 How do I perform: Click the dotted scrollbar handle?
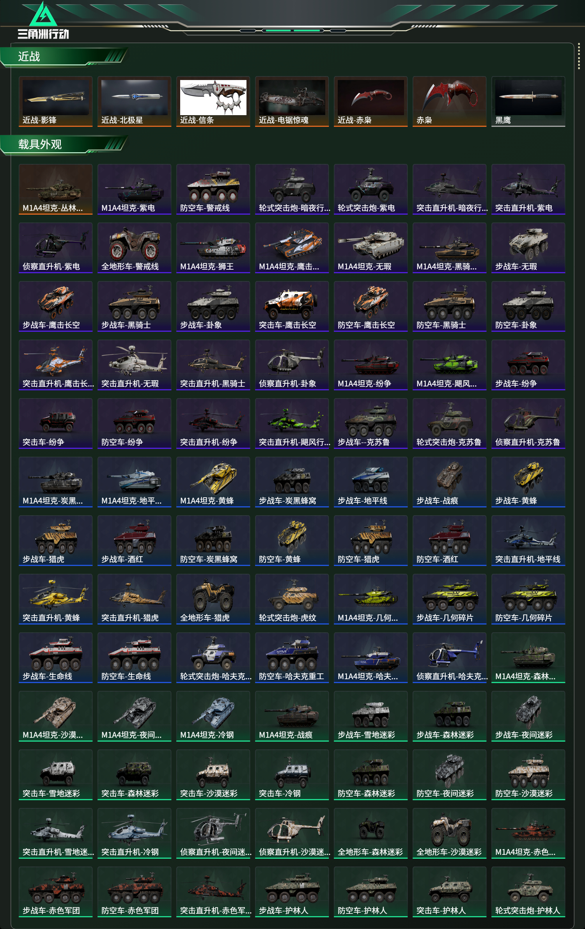[579, 56]
